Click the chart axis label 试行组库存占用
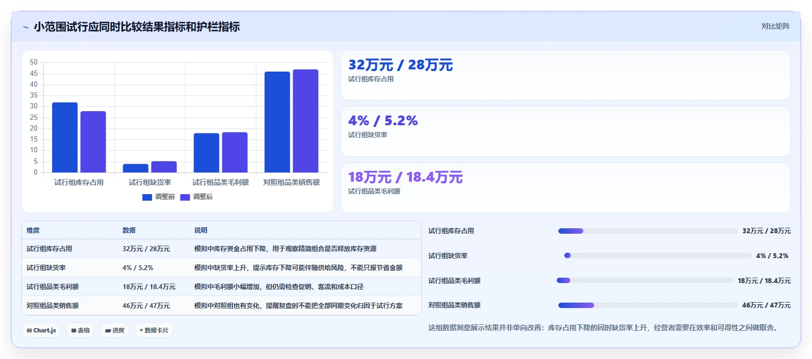Screen dimensions: 812x359 tap(79, 183)
